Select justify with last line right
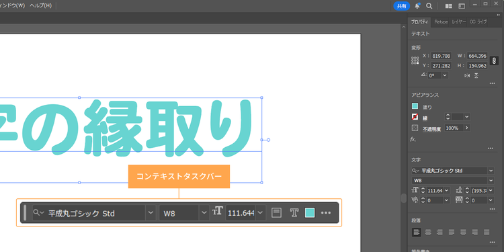 [x=475, y=232]
